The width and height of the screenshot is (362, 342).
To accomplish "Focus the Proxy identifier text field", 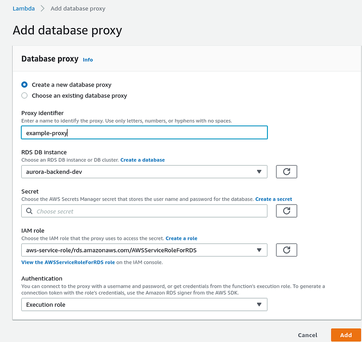I will point(144,133).
